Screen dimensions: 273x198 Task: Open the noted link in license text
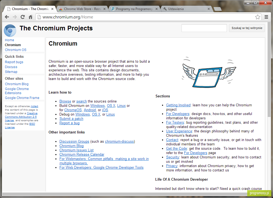34,106
